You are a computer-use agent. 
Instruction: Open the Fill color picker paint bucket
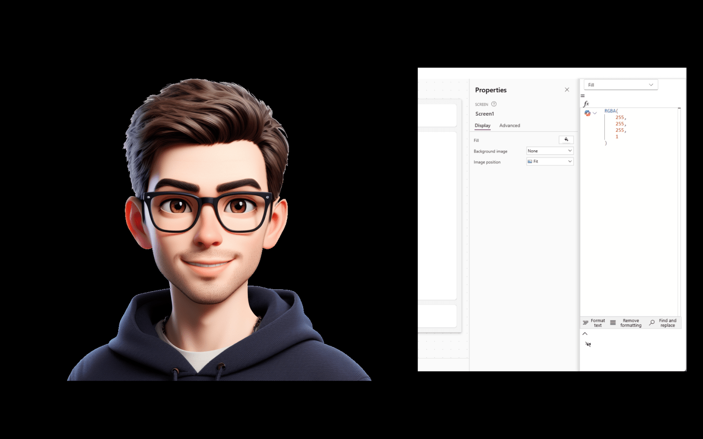566,140
